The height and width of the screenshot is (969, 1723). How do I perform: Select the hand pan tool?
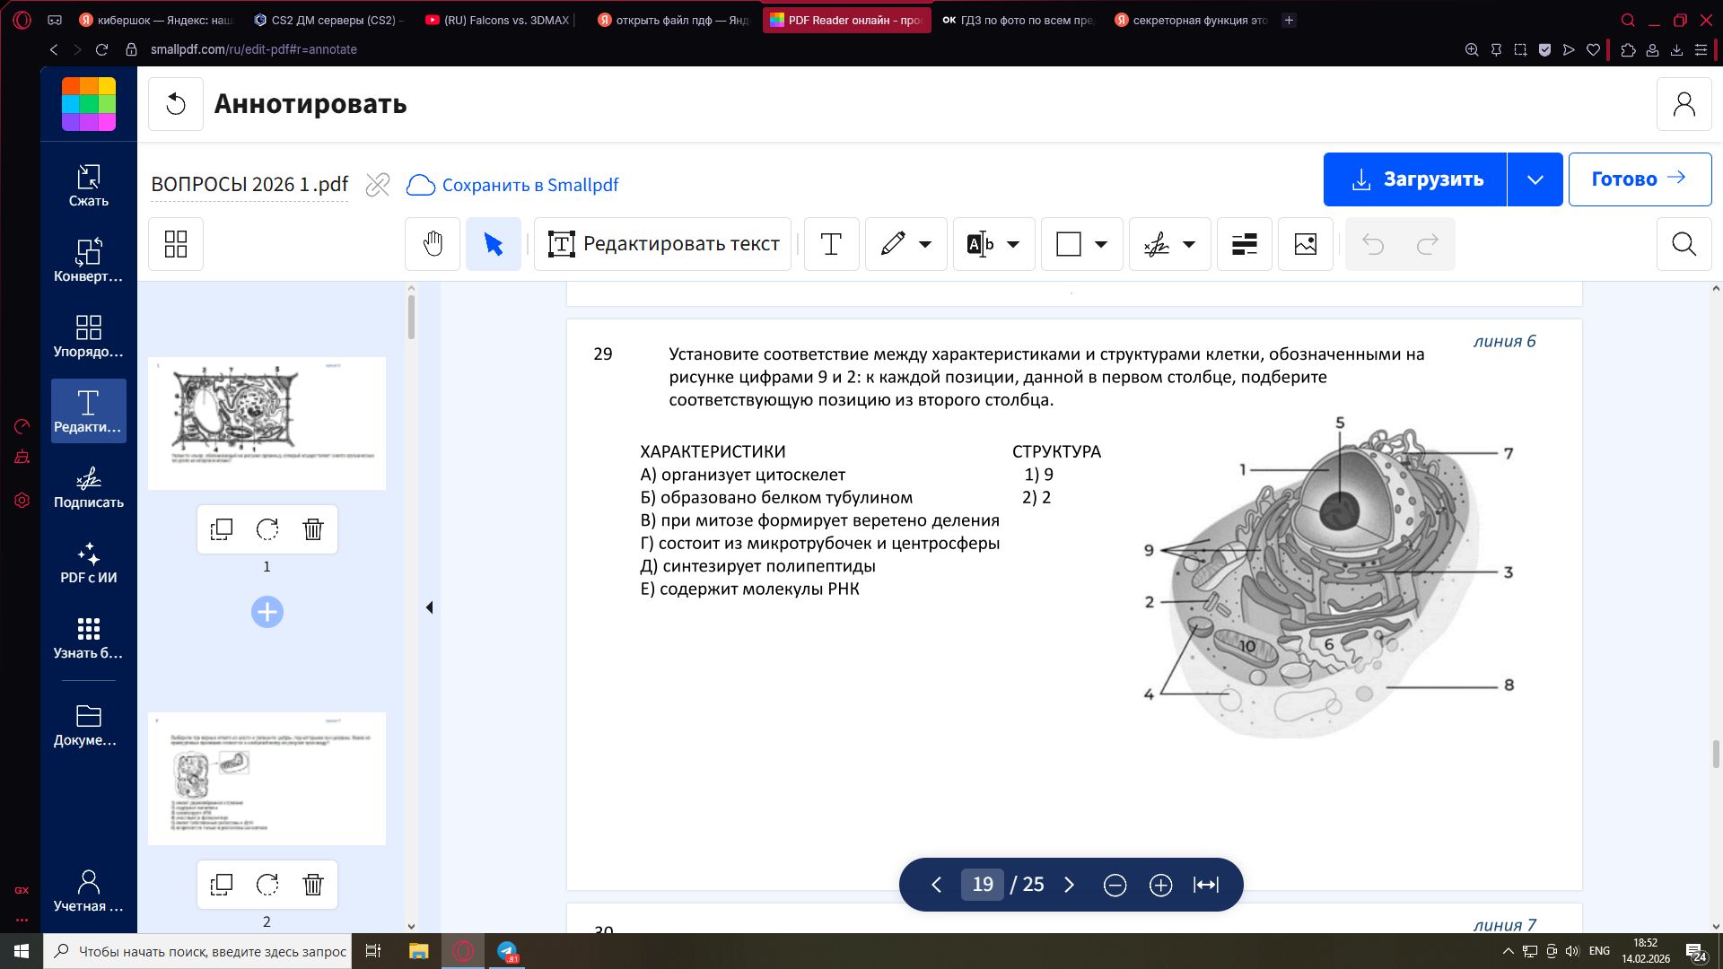[433, 244]
